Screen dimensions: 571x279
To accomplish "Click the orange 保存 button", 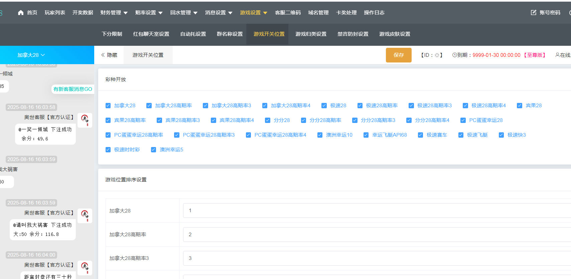I will click(x=399, y=55).
